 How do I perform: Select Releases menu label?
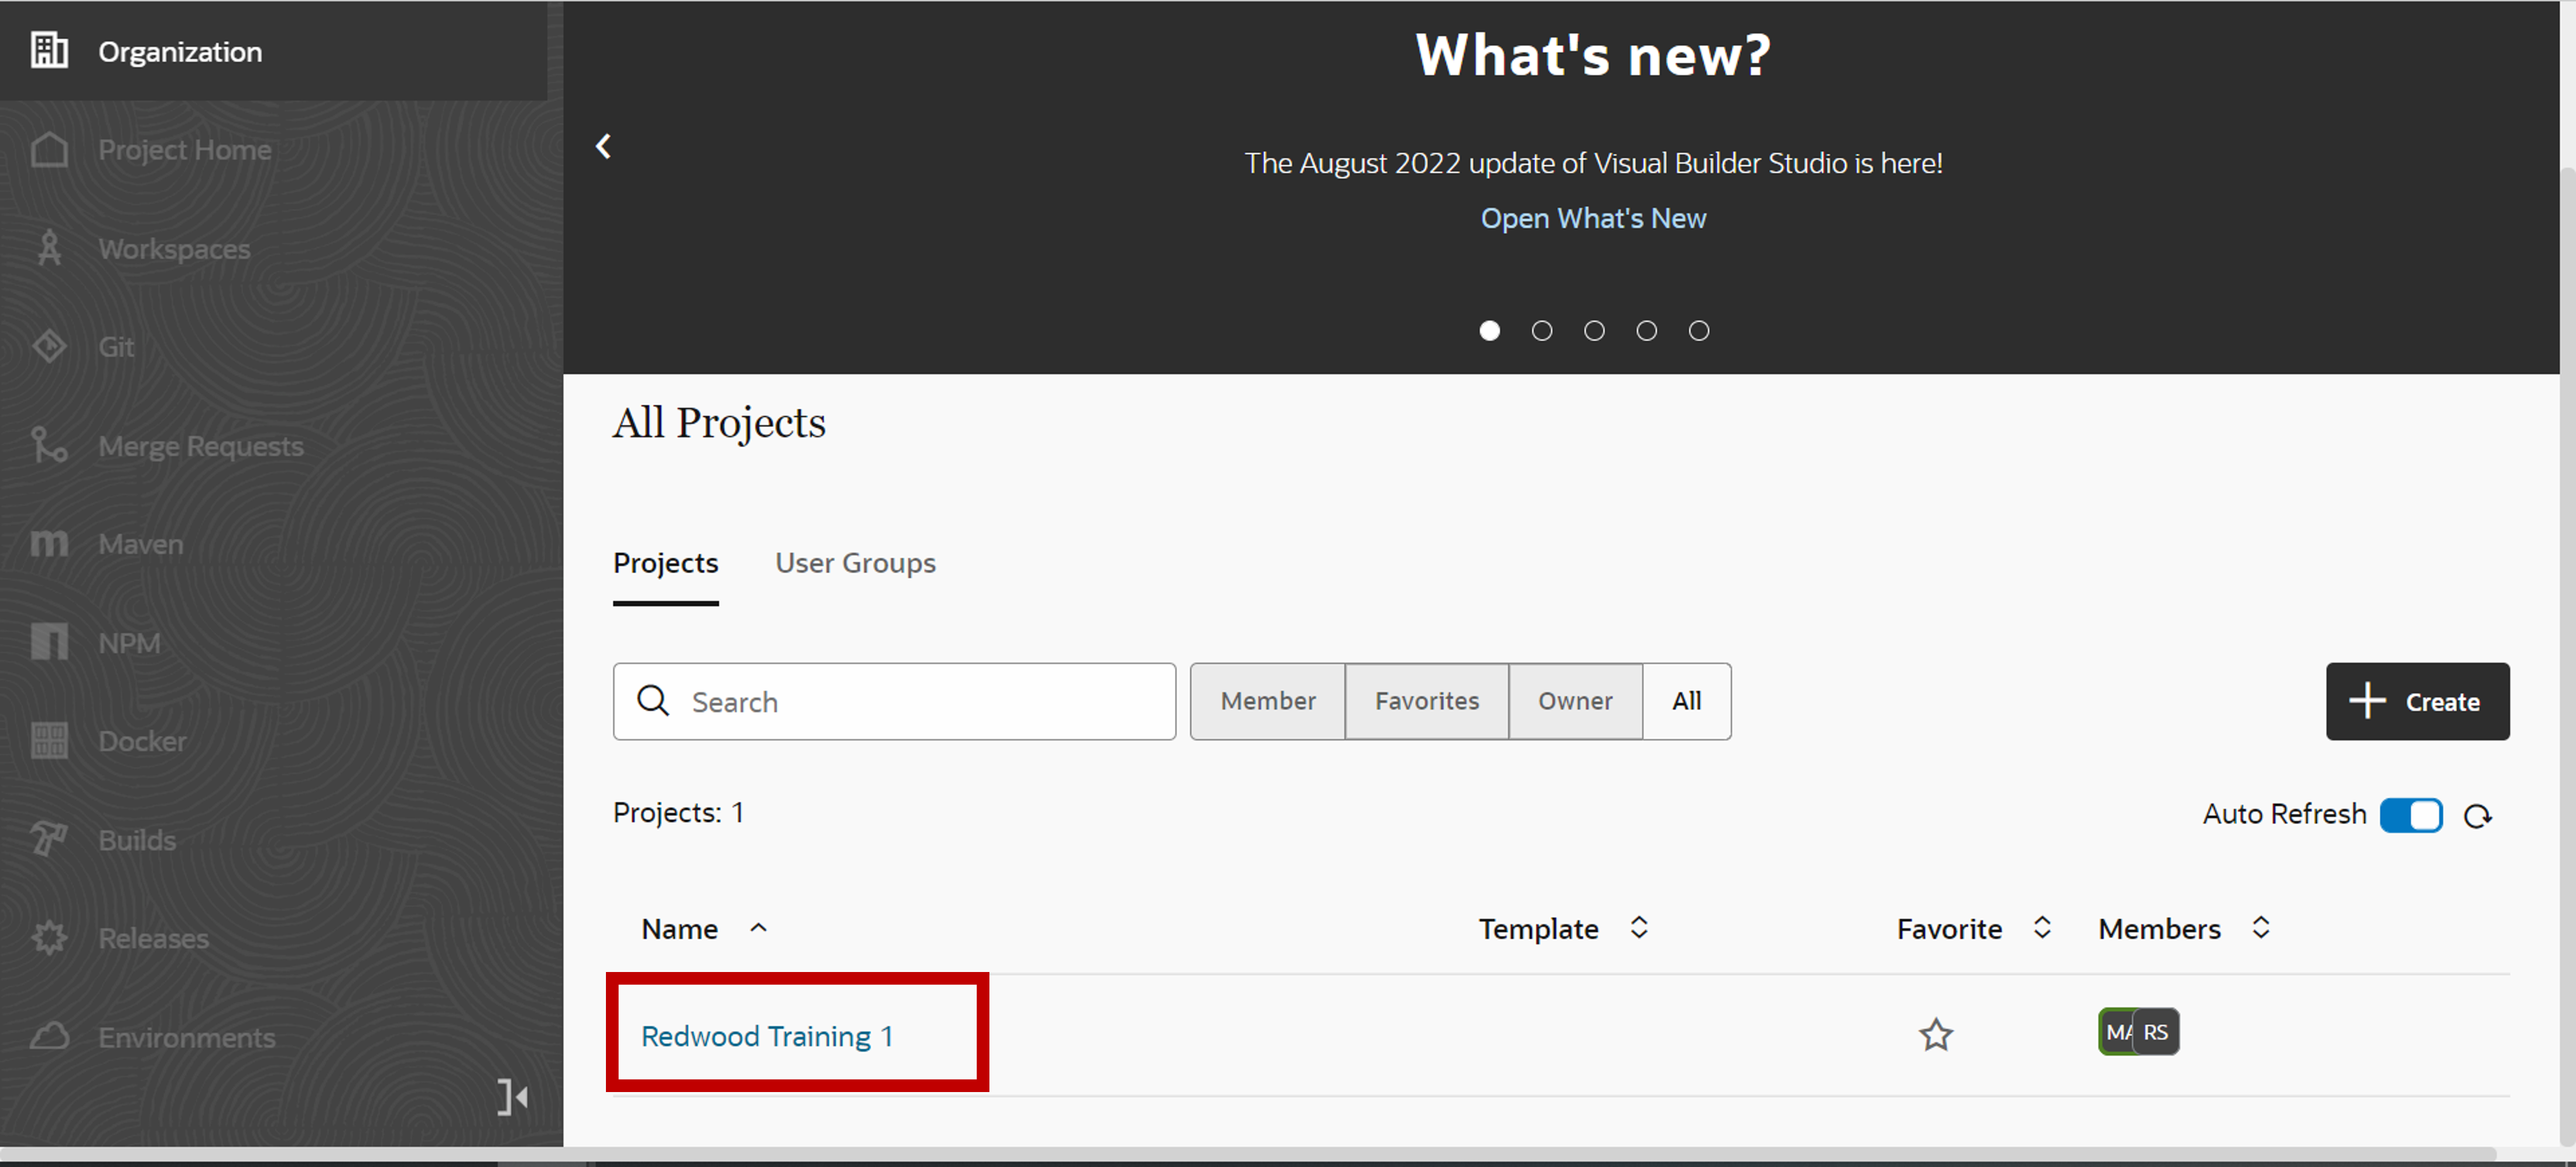[x=153, y=938]
